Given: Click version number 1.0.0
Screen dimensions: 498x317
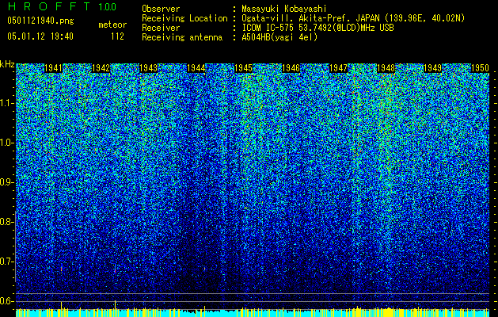Looking at the screenshot, I should [108, 6].
